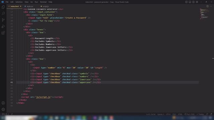Open the Edit menu
Image resolution: width=214 pixels, height=120 pixels.
click(12, 2)
